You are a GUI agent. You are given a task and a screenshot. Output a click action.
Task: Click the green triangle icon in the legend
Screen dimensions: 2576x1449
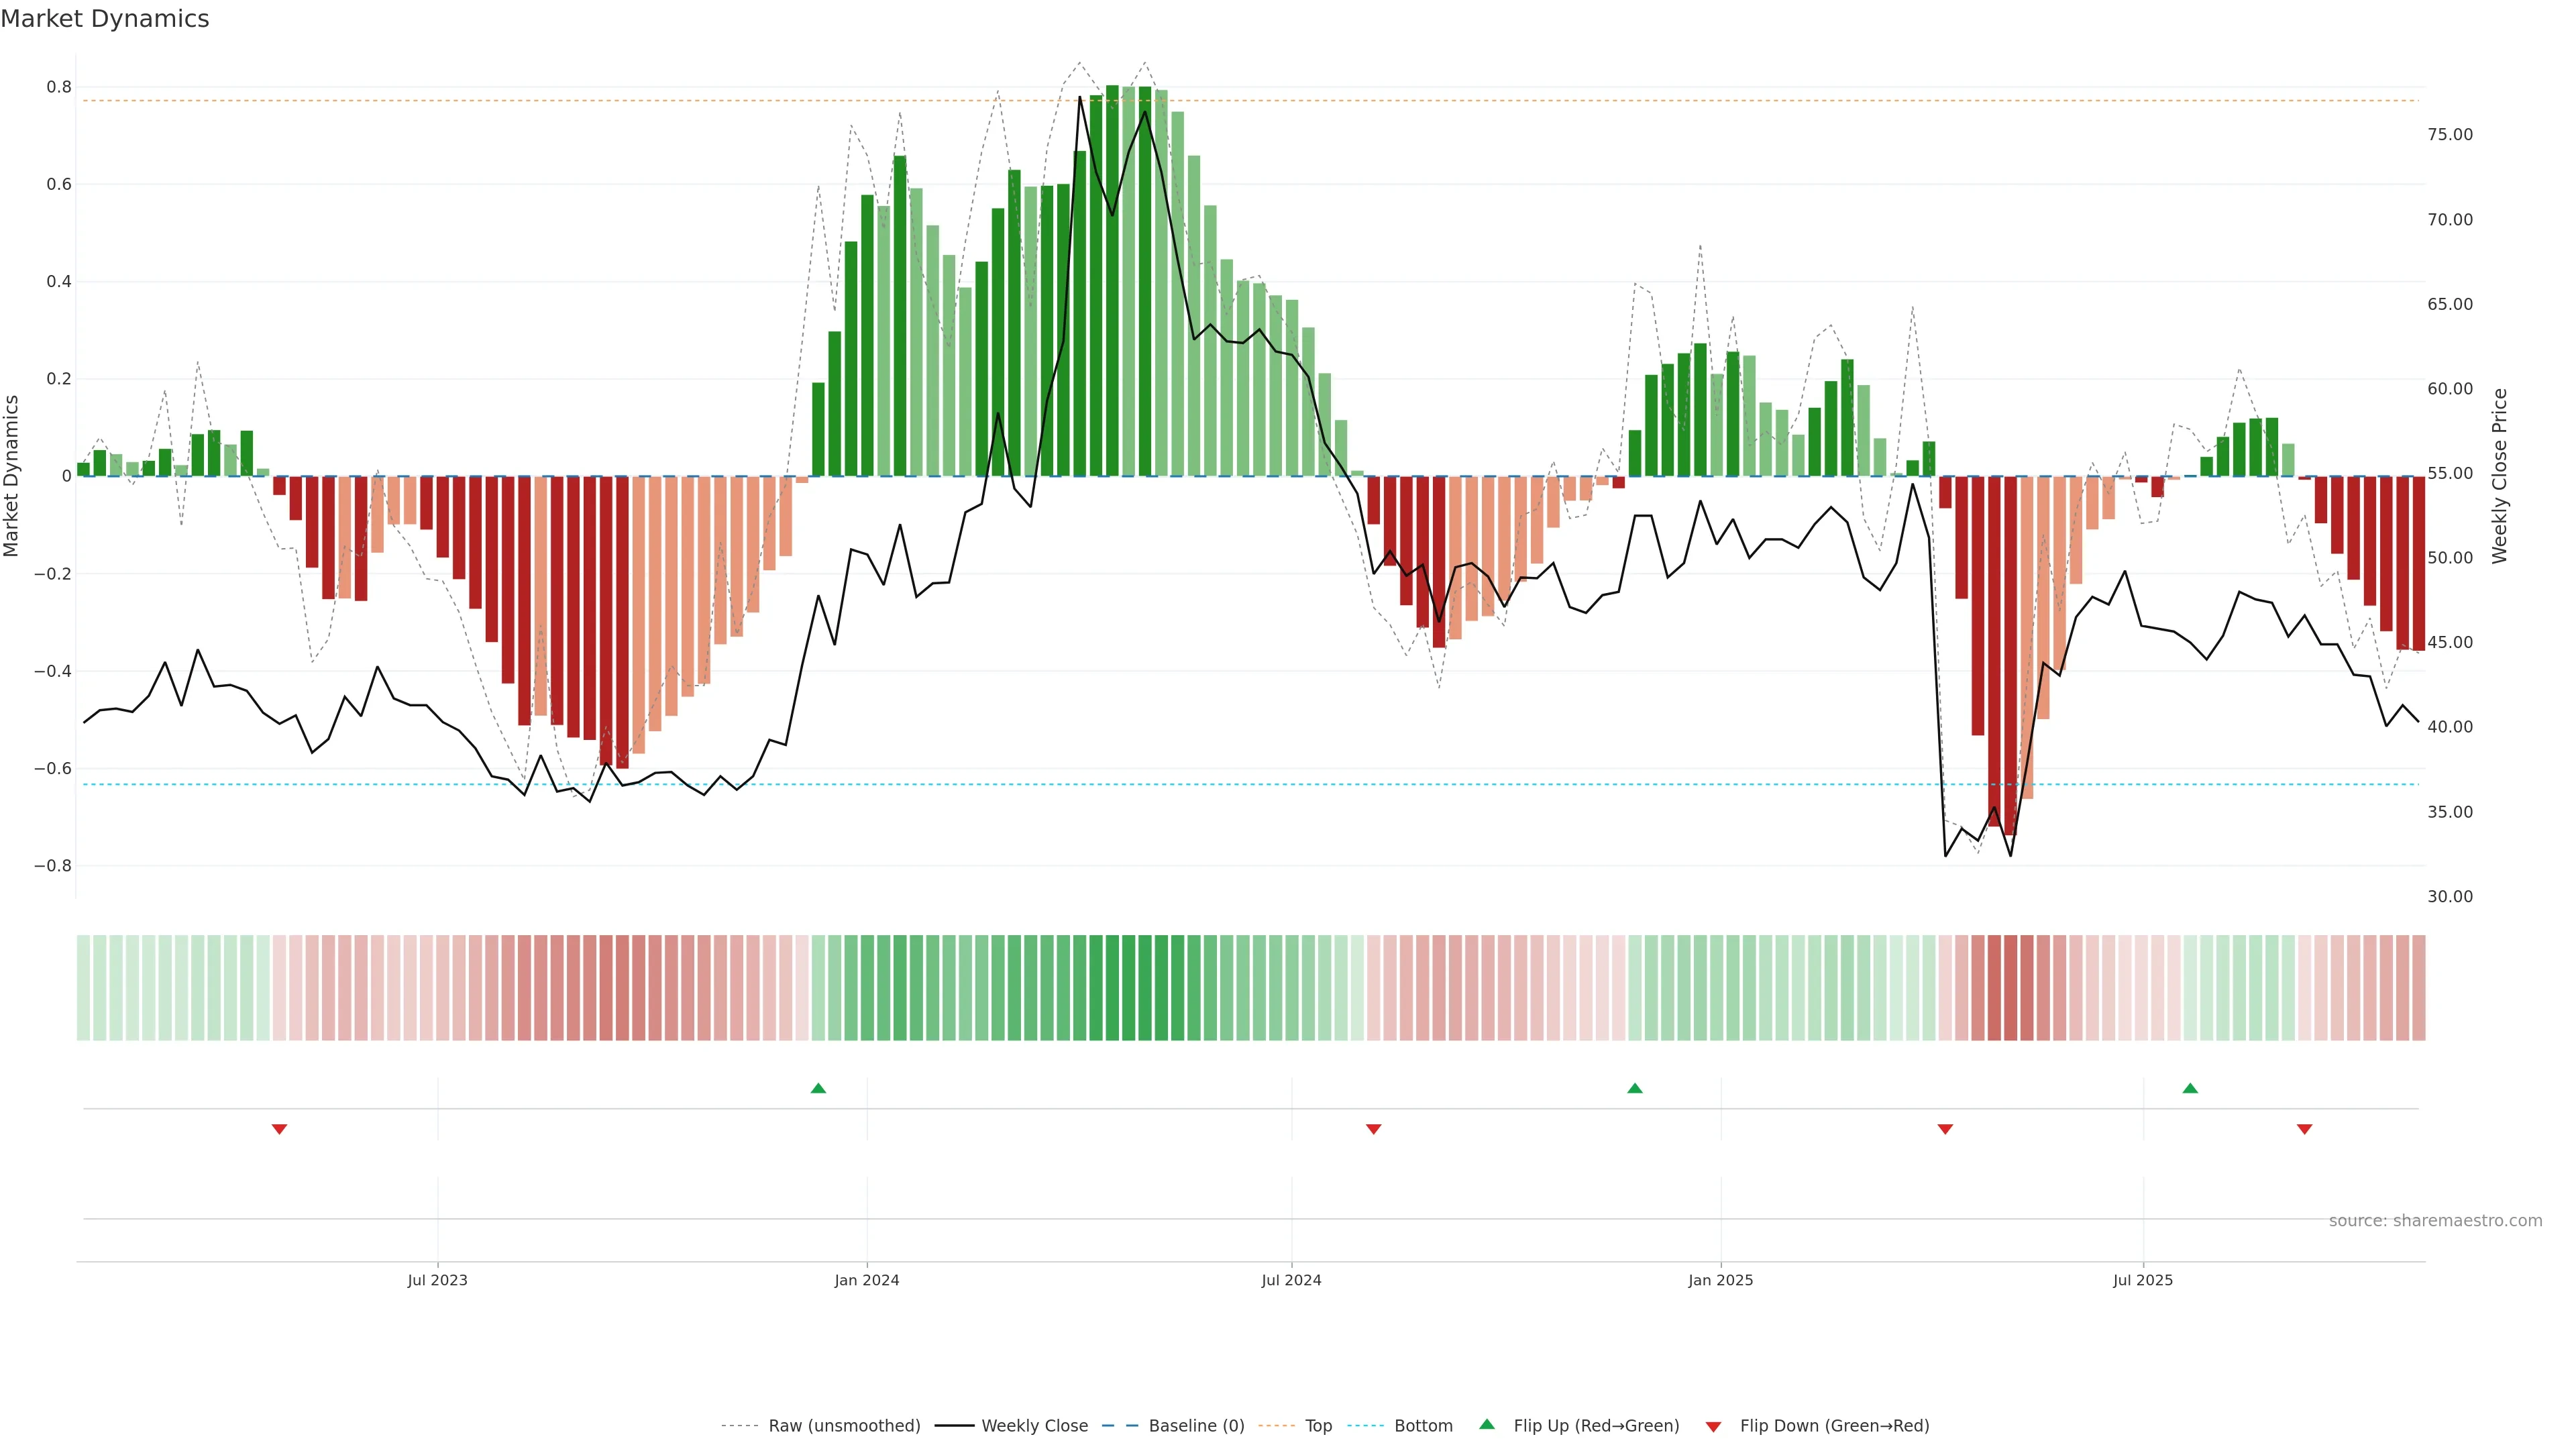1487,1424
